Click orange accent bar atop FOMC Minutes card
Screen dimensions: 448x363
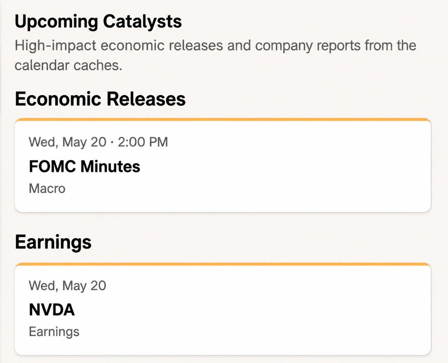[x=223, y=119]
